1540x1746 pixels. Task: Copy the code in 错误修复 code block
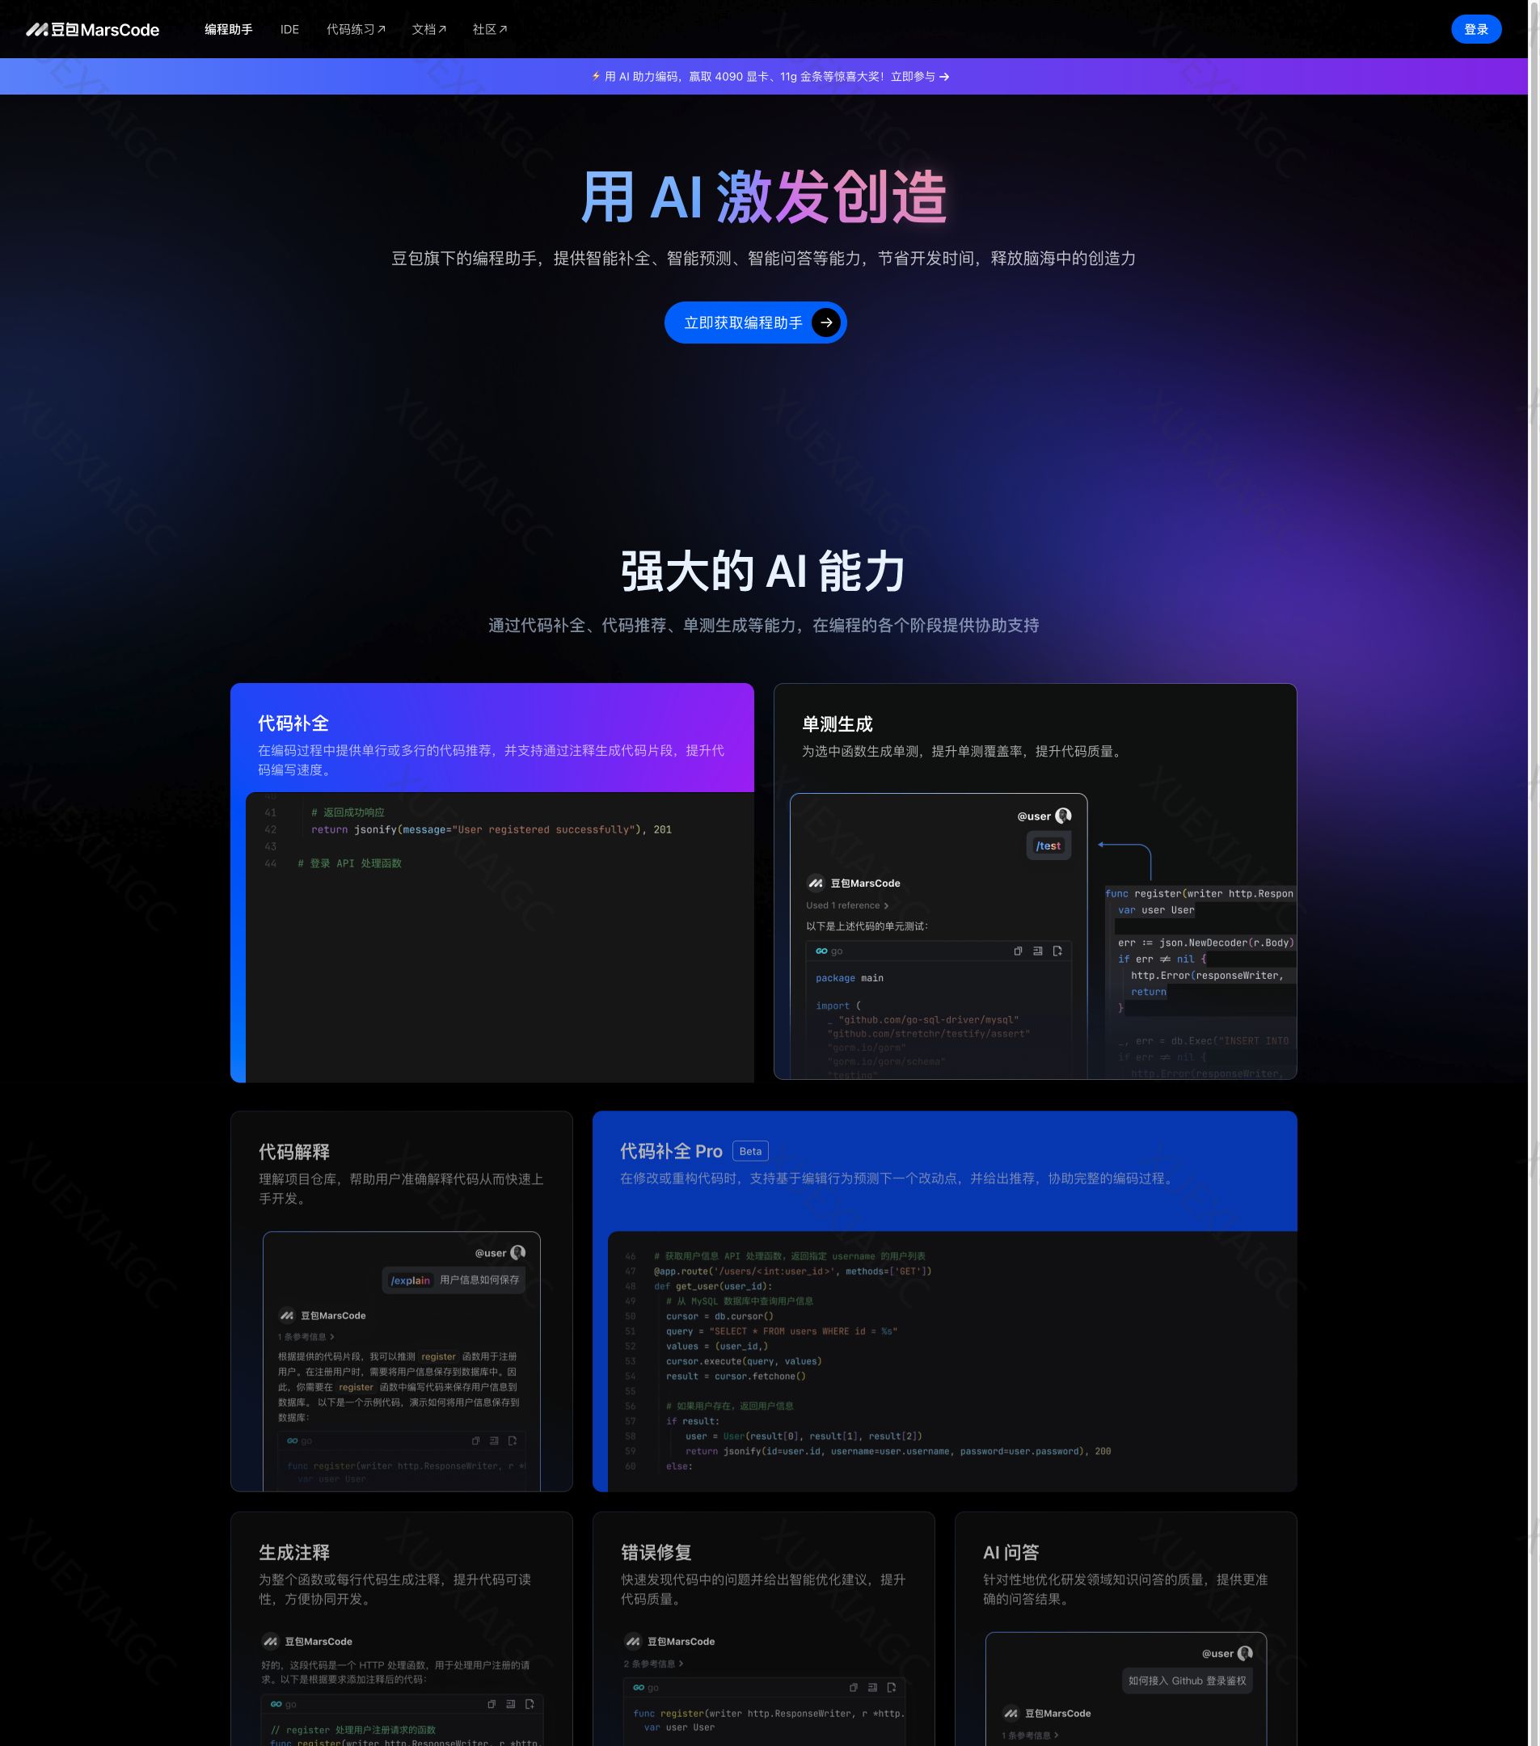pos(854,1688)
